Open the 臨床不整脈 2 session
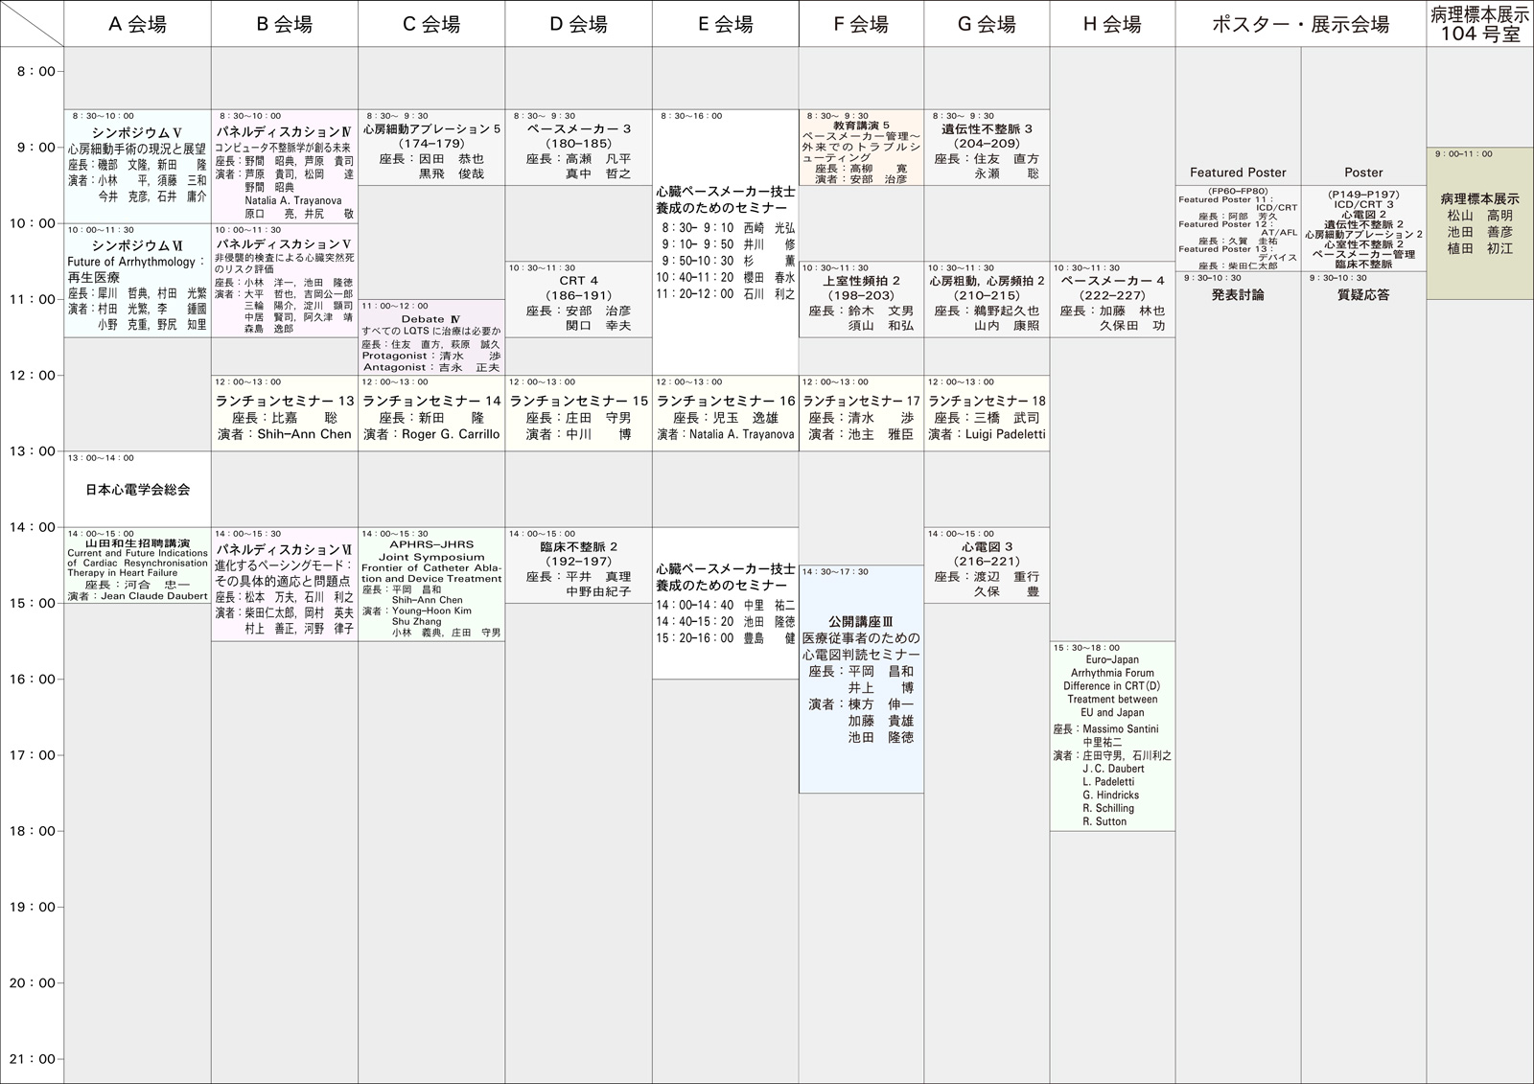The height and width of the screenshot is (1084, 1534). pos(578,565)
